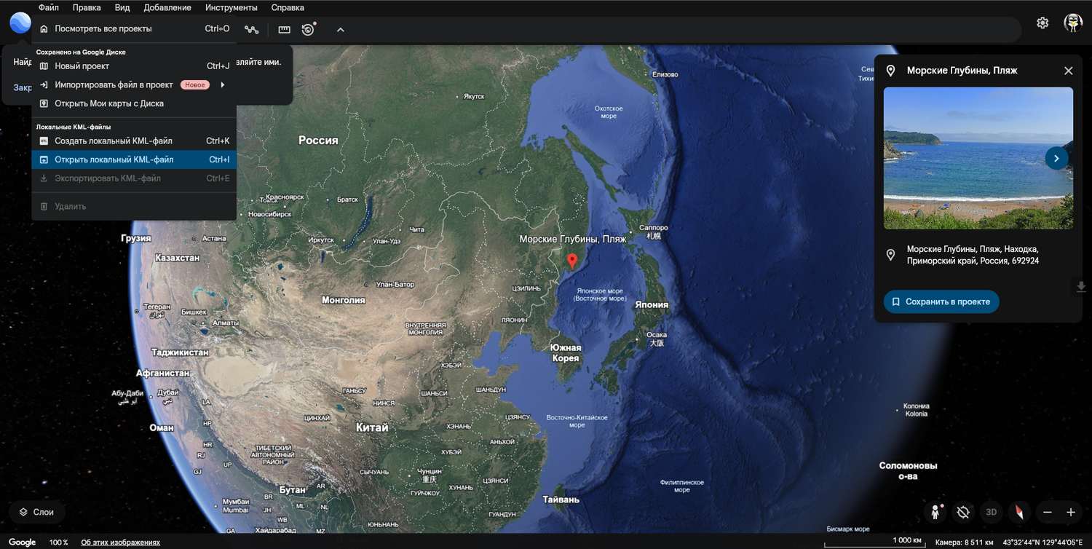The height and width of the screenshot is (549, 1092).
Task: Reset orientation with the compass
Action: click(x=1019, y=513)
